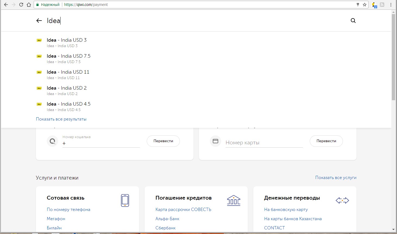397x234 pixels.
Task: Click the search magnifier icon
Action: coord(353,21)
